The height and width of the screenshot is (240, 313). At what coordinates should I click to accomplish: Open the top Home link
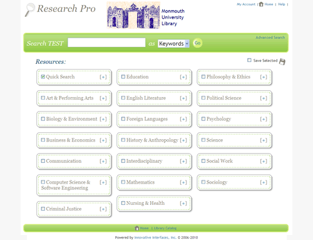(269, 4)
